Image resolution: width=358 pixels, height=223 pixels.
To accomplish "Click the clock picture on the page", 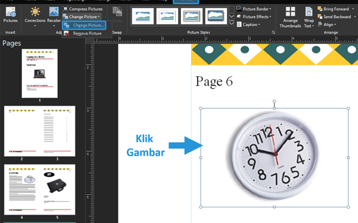I will coord(274,157).
